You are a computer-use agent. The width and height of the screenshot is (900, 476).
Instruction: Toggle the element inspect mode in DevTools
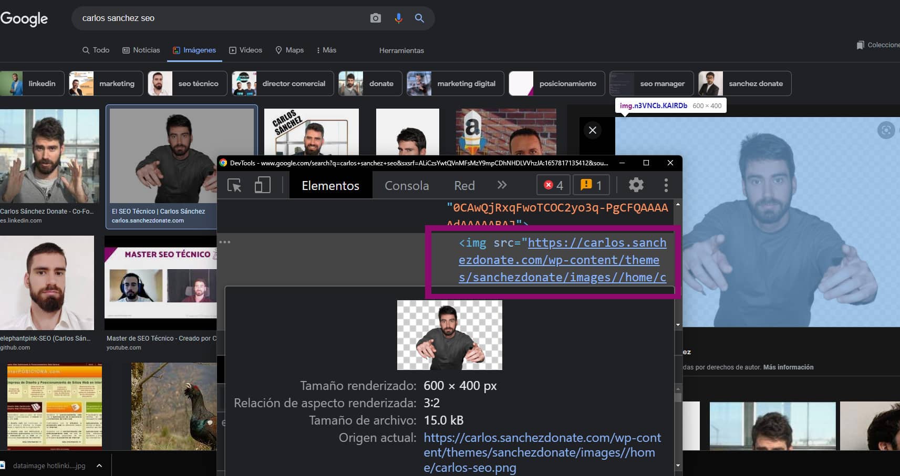pos(234,185)
